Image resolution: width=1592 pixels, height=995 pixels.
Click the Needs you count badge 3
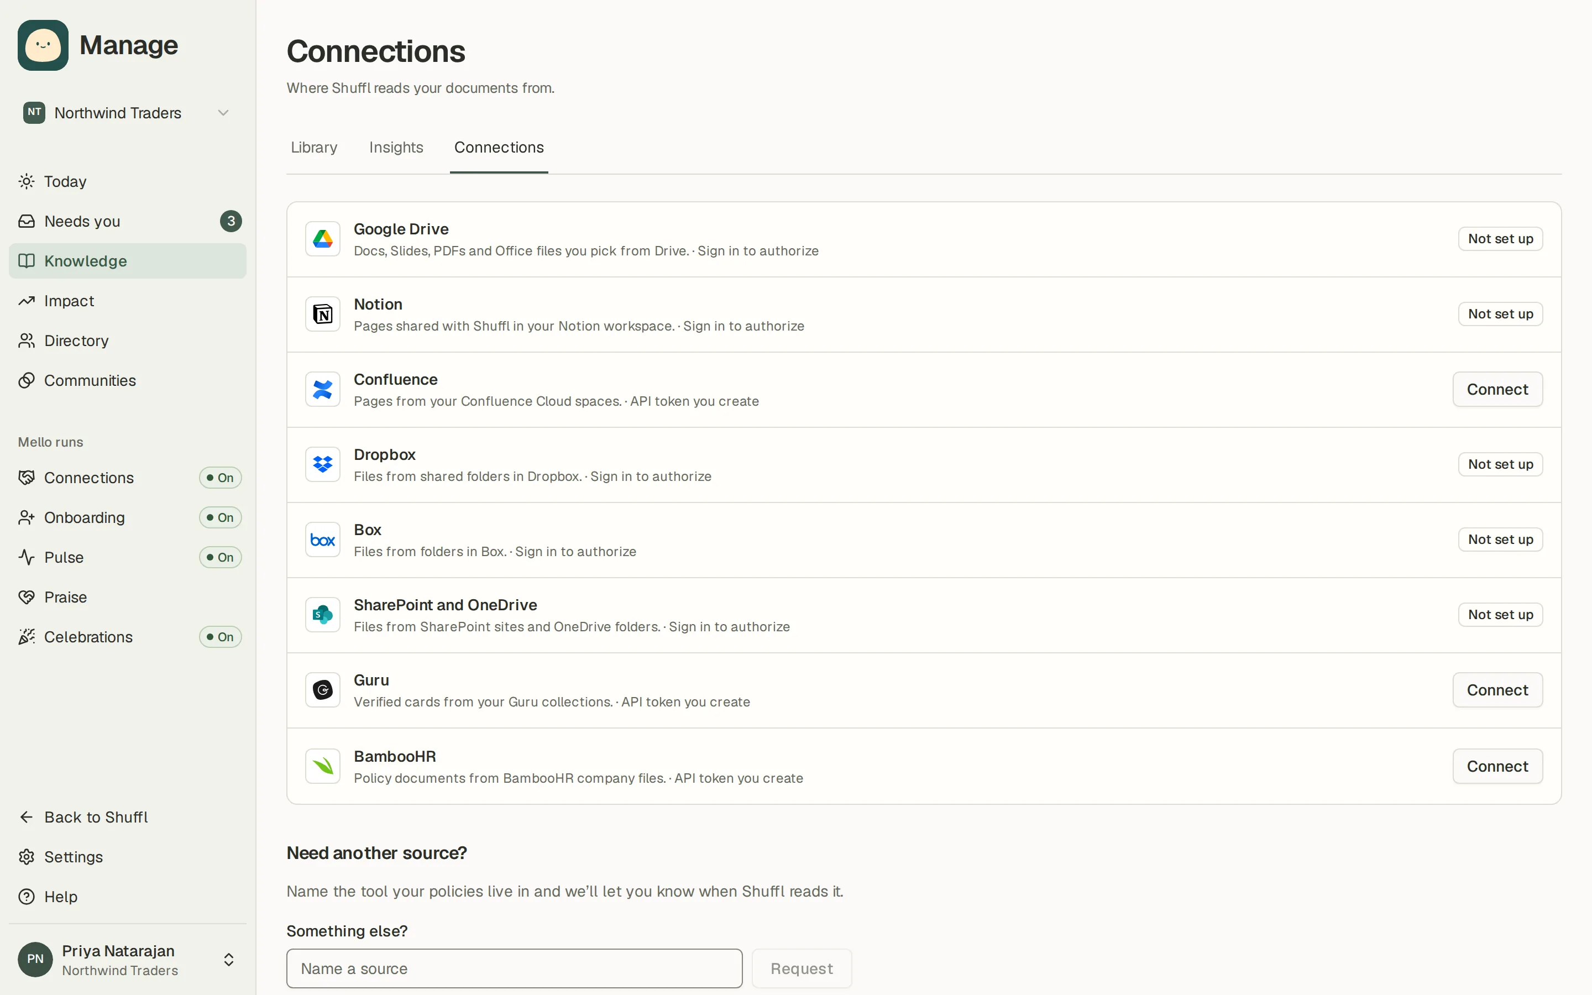pos(231,221)
